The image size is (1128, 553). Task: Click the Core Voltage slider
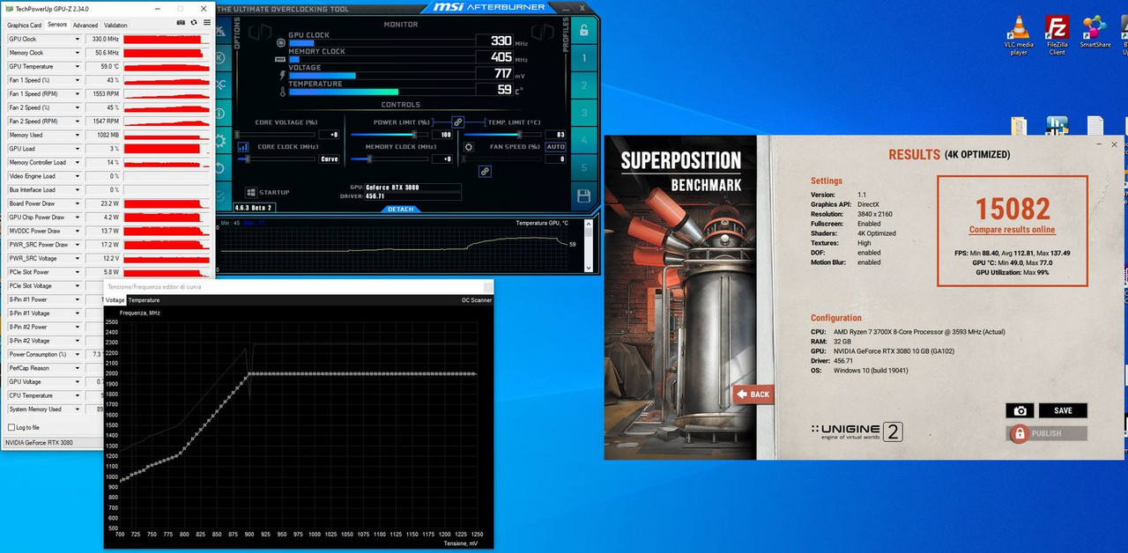click(x=274, y=134)
